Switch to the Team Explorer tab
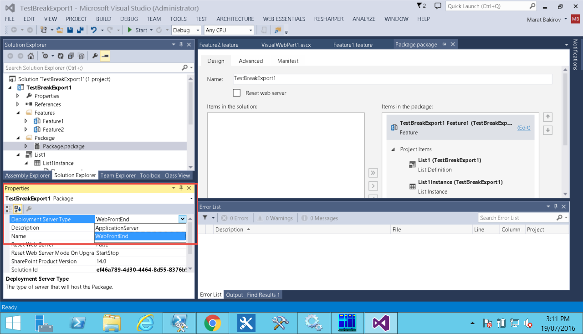The image size is (583, 334). coord(118,175)
